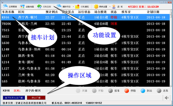173x106 pixels.
Task: Expand dropdown arrow next to 播放节目
Action: click(x=73, y=7)
